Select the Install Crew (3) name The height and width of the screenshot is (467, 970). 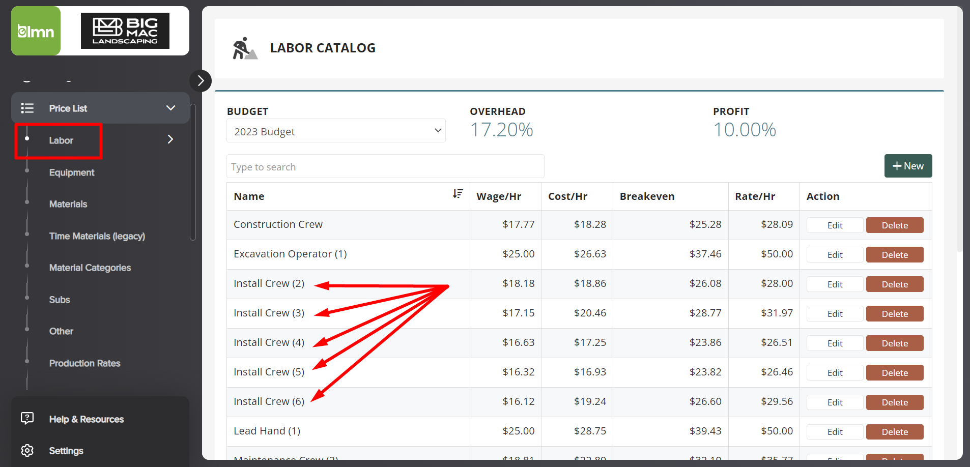pyautogui.click(x=269, y=313)
